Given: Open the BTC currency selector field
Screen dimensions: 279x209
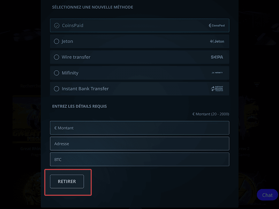Looking at the screenshot, I should 139,160.
